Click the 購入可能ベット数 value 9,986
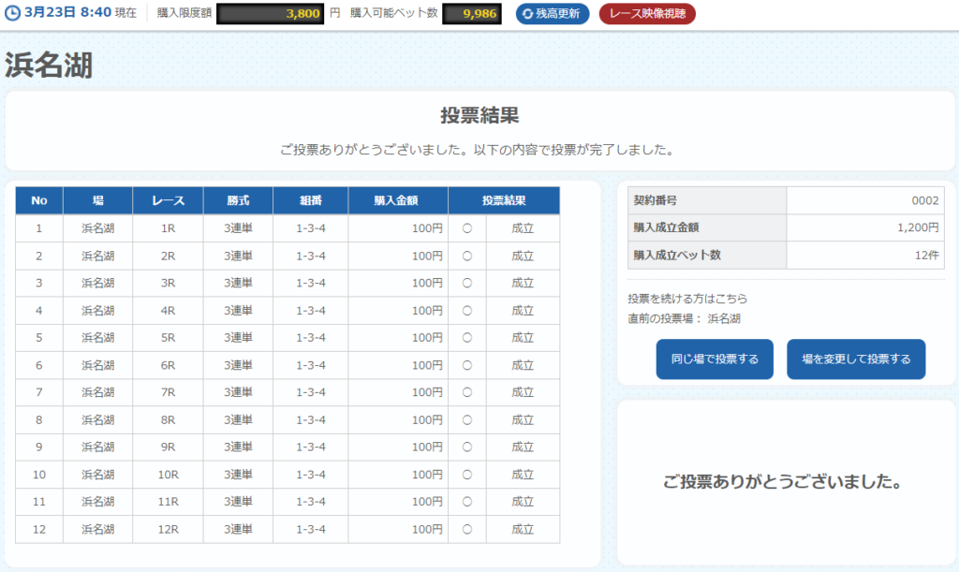The width and height of the screenshot is (959, 572). (x=472, y=13)
